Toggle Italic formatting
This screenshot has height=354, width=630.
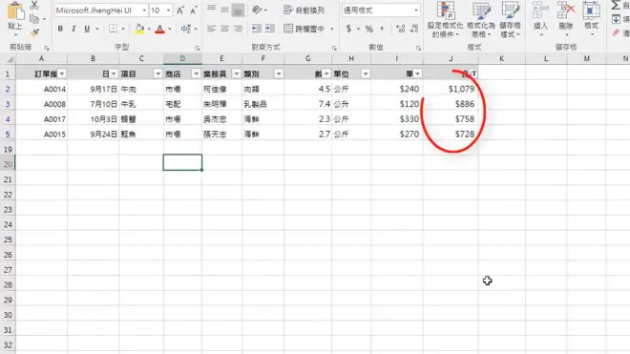pos(73,29)
